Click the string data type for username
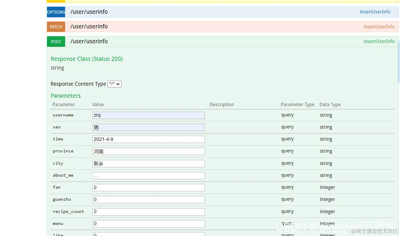The height and width of the screenshot is (236, 400). point(326,115)
